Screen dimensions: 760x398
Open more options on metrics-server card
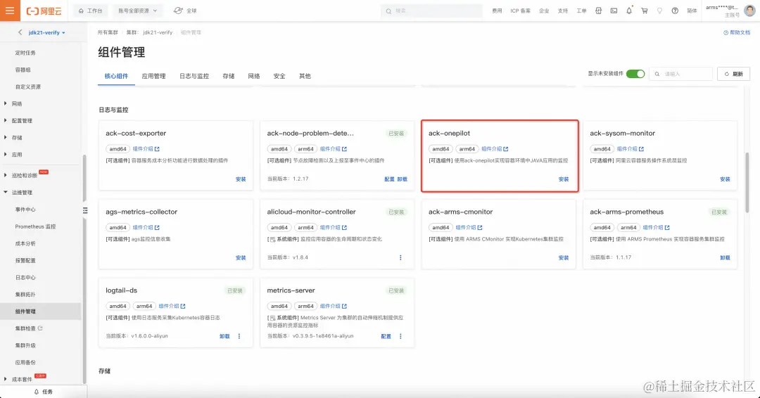point(400,336)
